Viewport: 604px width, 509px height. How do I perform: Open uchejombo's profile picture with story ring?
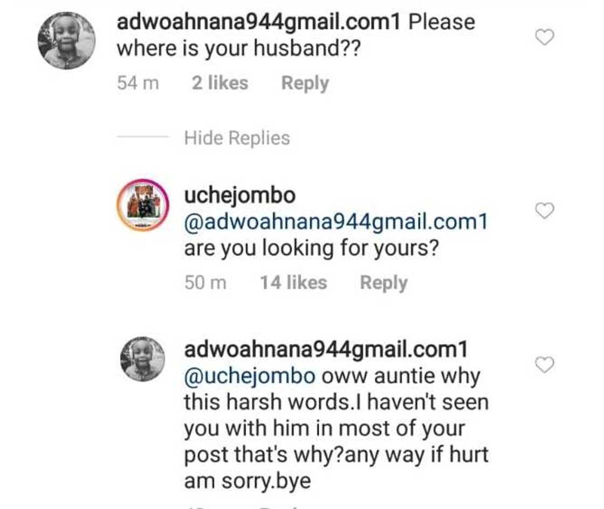pos(143,205)
